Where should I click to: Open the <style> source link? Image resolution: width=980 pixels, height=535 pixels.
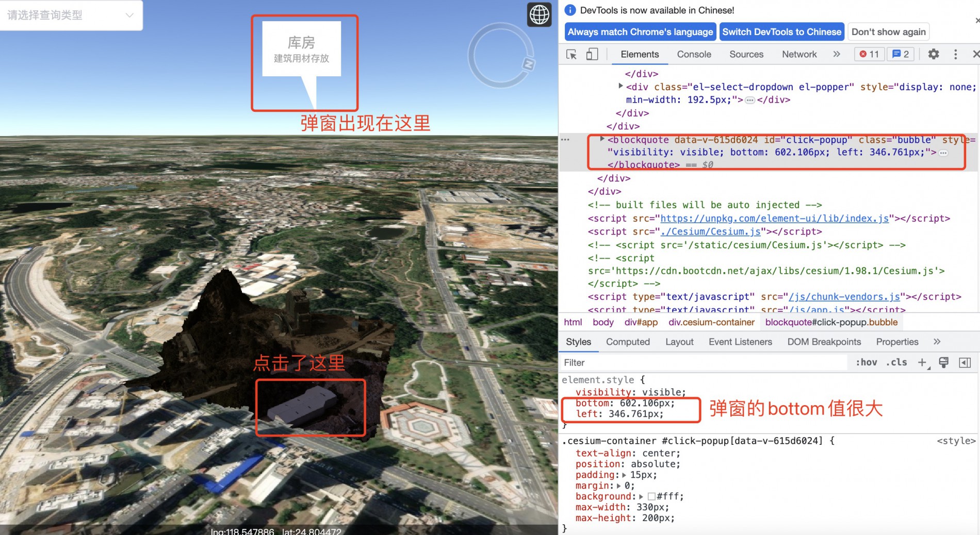click(x=956, y=441)
